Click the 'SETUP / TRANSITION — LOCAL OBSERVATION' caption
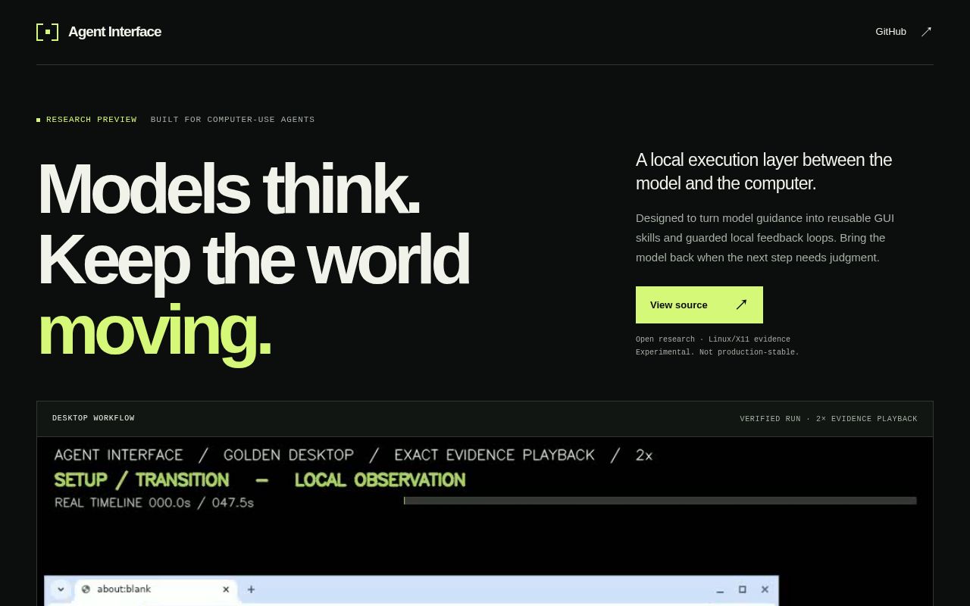 260,480
